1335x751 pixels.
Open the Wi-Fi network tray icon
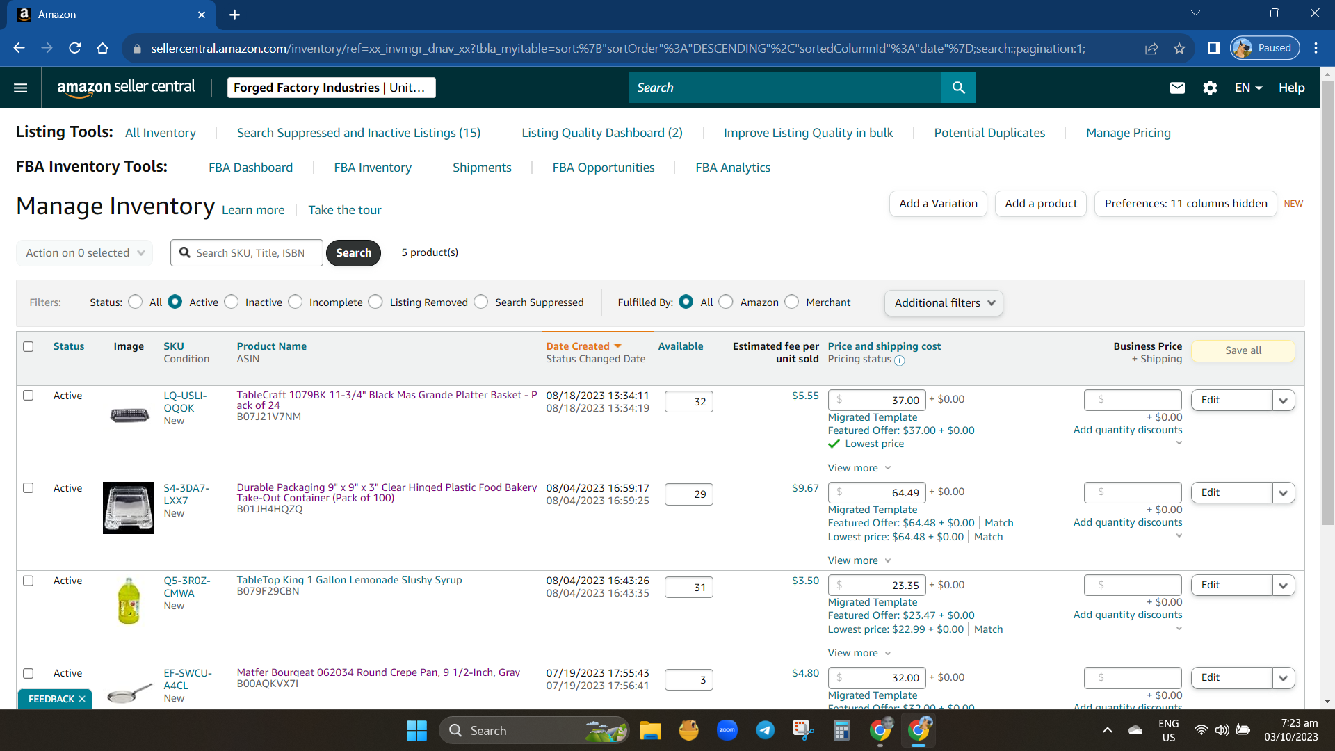coord(1201,730)
